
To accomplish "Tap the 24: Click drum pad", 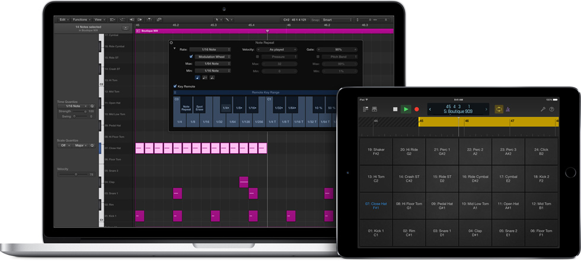I will pyautogui.click(x=541, y=151).
